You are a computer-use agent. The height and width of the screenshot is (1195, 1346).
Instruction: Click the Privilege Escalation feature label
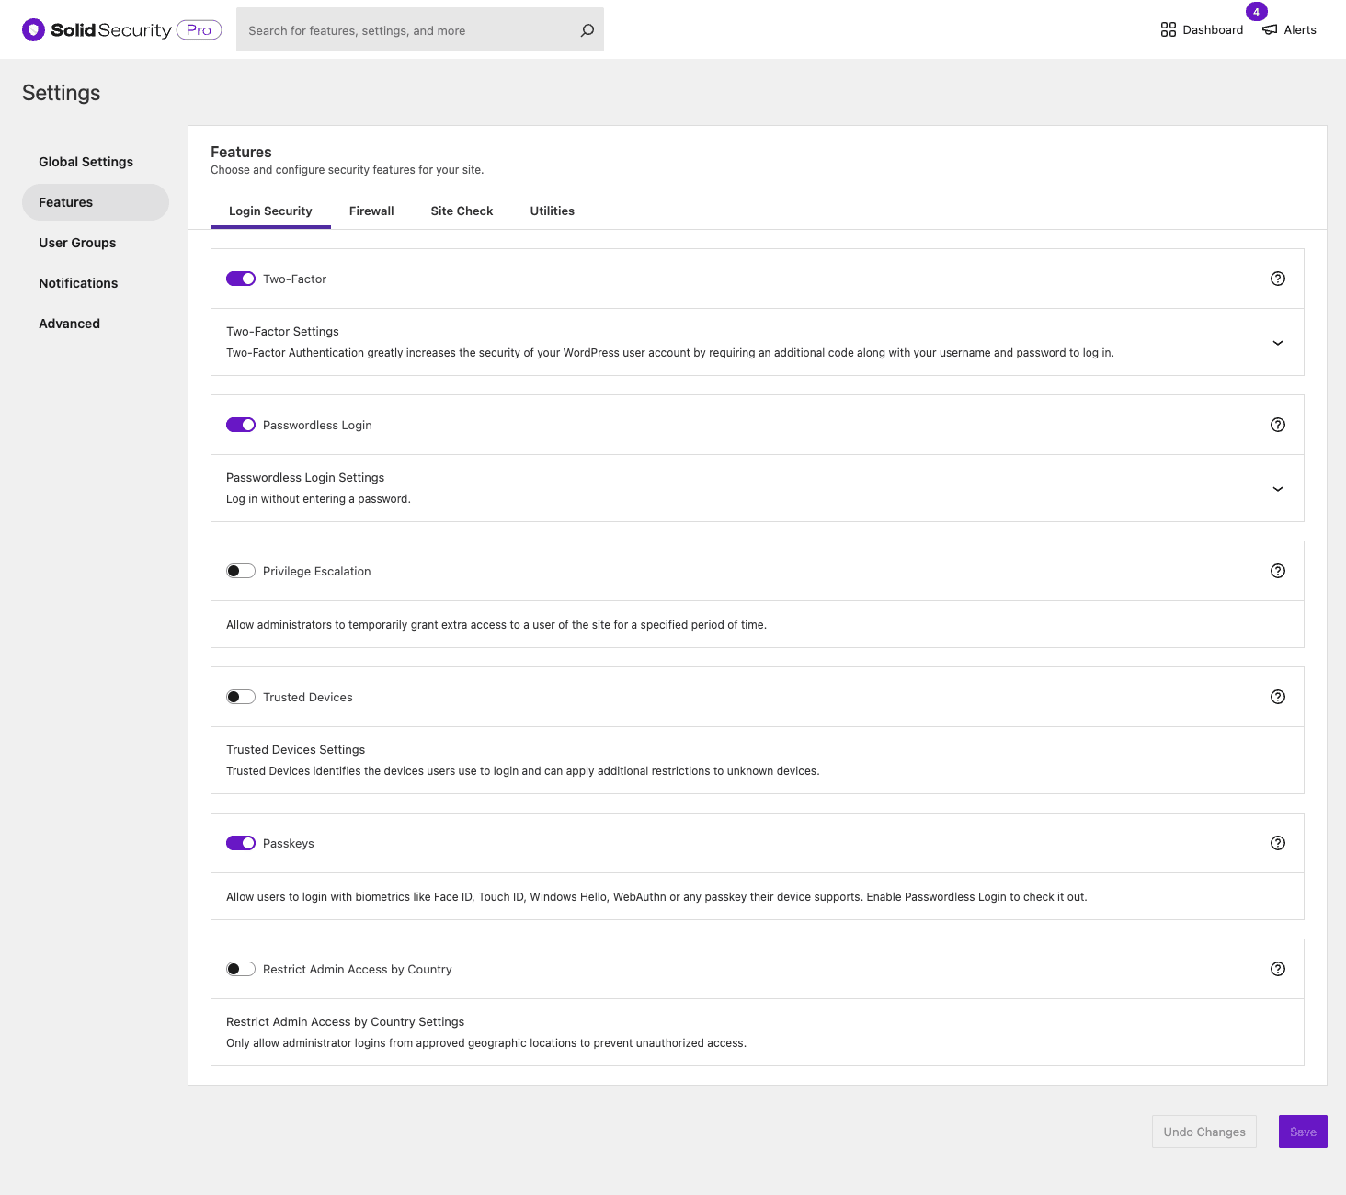pyautogui.click(x=316, y=571)
